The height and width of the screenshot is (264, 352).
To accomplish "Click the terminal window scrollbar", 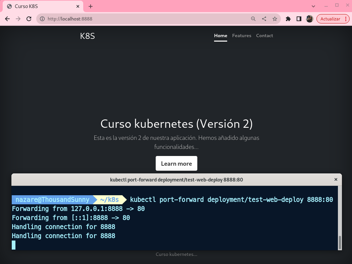I will pyautogui.click(x=340, y=242).
